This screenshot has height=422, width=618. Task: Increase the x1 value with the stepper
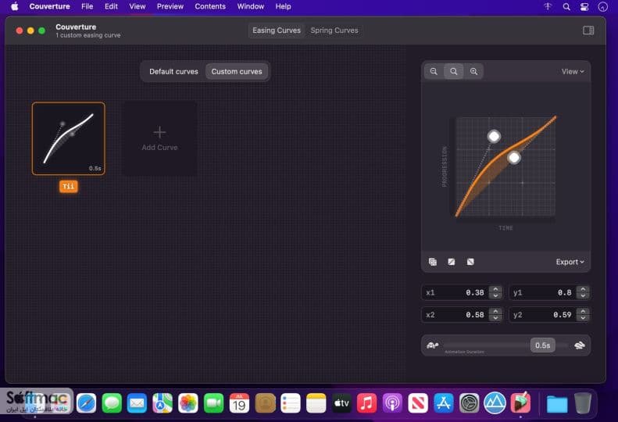(495, 289)
